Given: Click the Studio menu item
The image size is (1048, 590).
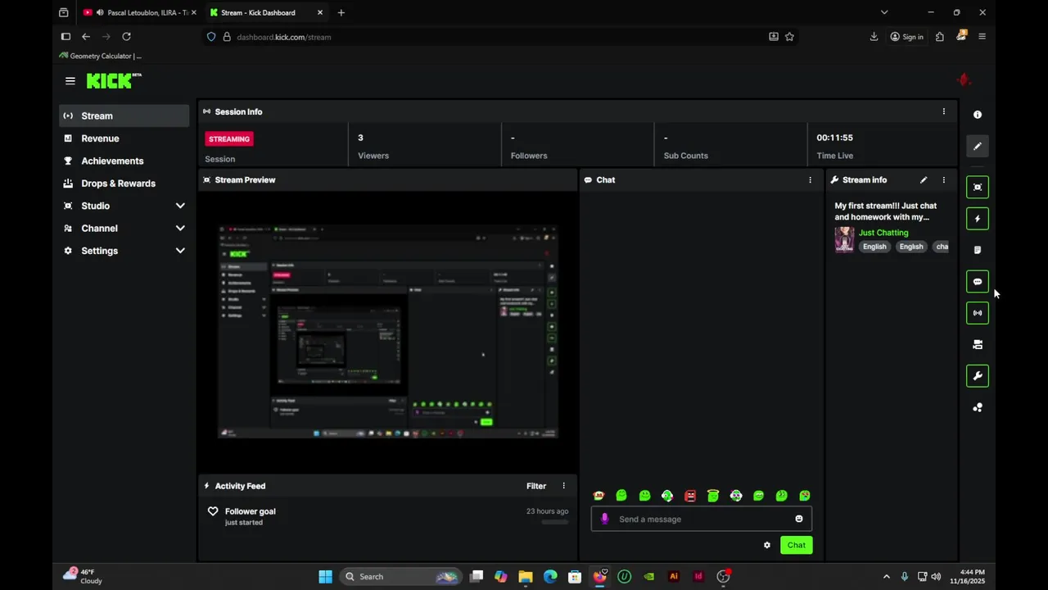Looking at the screenshot, I should click(124, 206).
